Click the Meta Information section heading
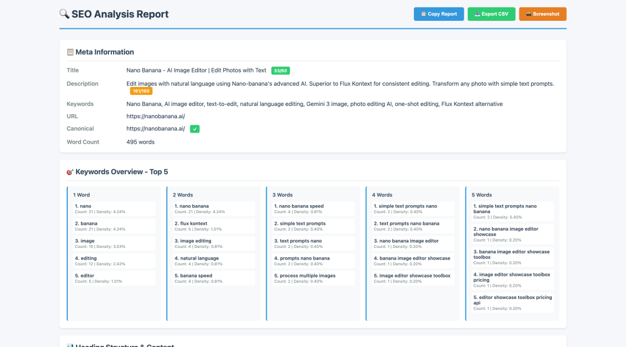 [104, 52]
